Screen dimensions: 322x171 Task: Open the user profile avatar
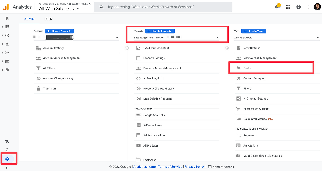[x=317, y=7]
